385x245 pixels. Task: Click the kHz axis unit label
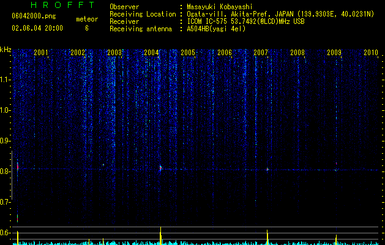point(6,50)
